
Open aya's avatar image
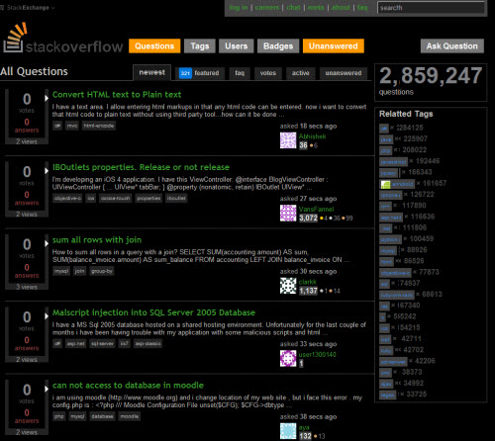[x=288, y=431]
